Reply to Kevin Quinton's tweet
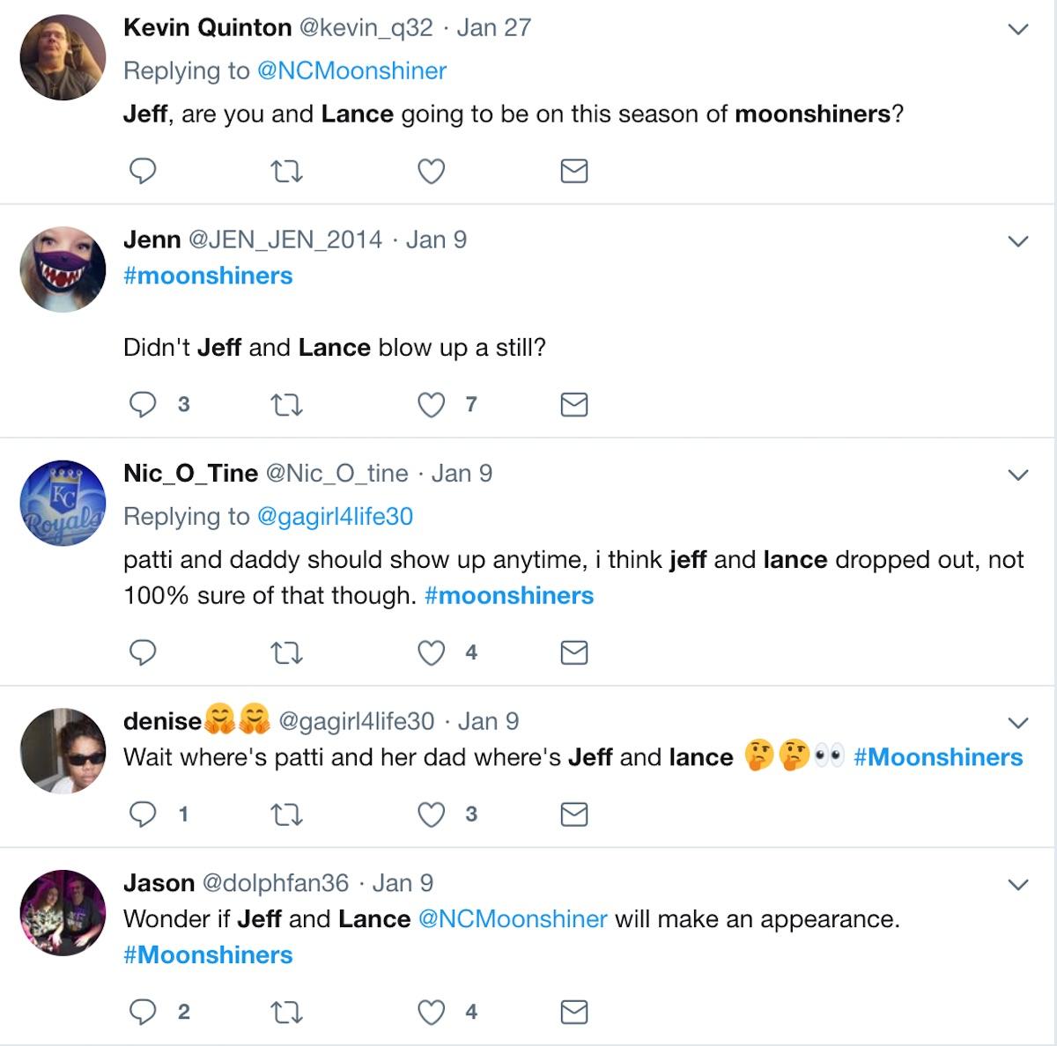The image size is (1057, 1046). tap(144, 172)
